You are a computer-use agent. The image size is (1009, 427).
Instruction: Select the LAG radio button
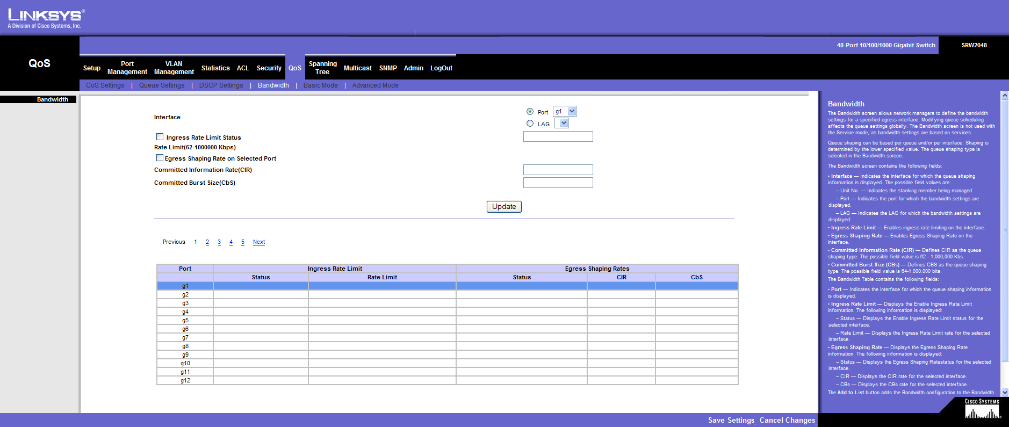click(530, 124)
